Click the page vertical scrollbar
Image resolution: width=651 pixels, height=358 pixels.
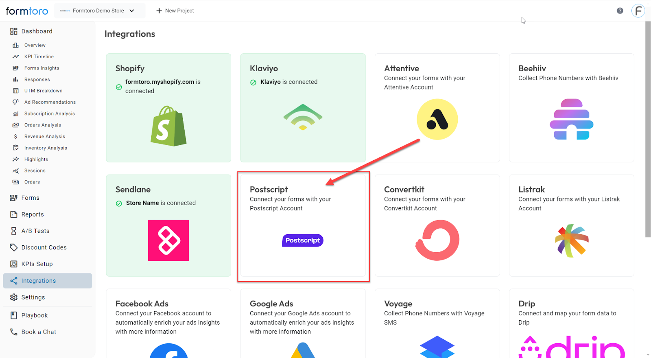(648, 129)
